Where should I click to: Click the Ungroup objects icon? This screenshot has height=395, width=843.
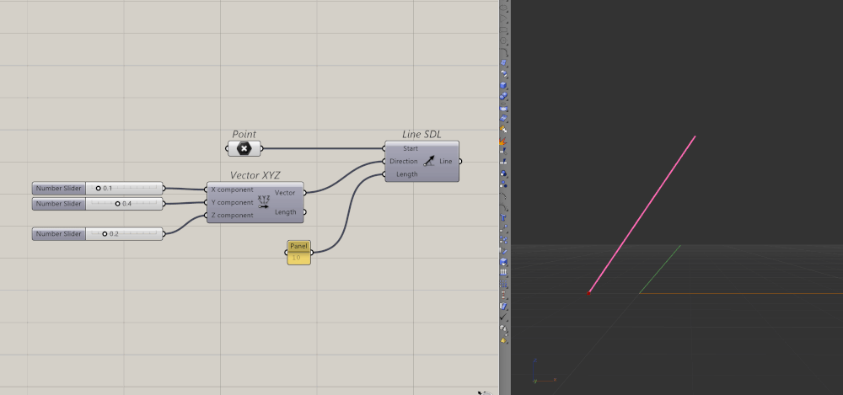tap(504, 184)
